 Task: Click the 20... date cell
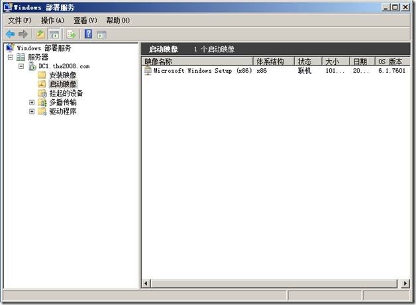360,71
